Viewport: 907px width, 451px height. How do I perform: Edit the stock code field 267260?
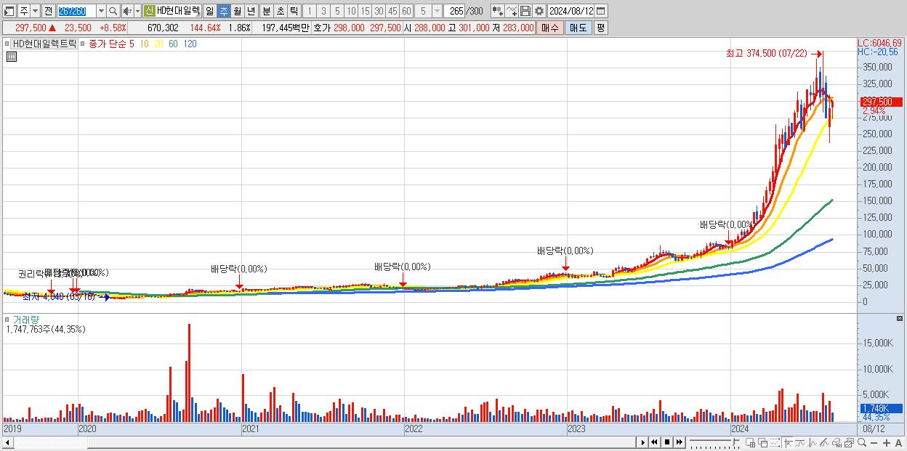click(76, 11)
